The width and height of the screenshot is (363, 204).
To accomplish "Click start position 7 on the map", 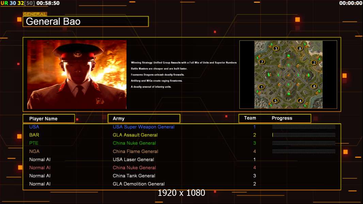I will 262,62.
